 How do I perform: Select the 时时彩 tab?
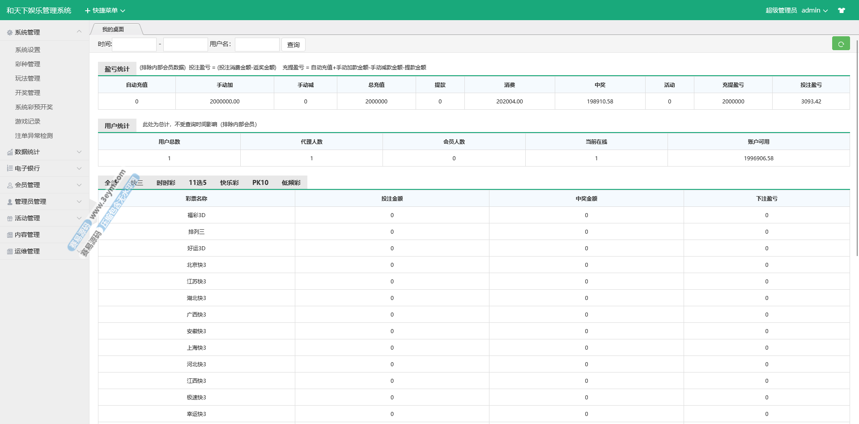[x=166, y=183]
